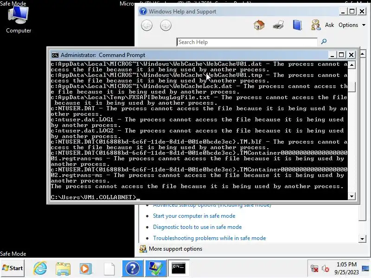Click the FXSAPIDebugLogFile.txt error line
Screen dimensions: 371x278
click(x=199, y=100)
